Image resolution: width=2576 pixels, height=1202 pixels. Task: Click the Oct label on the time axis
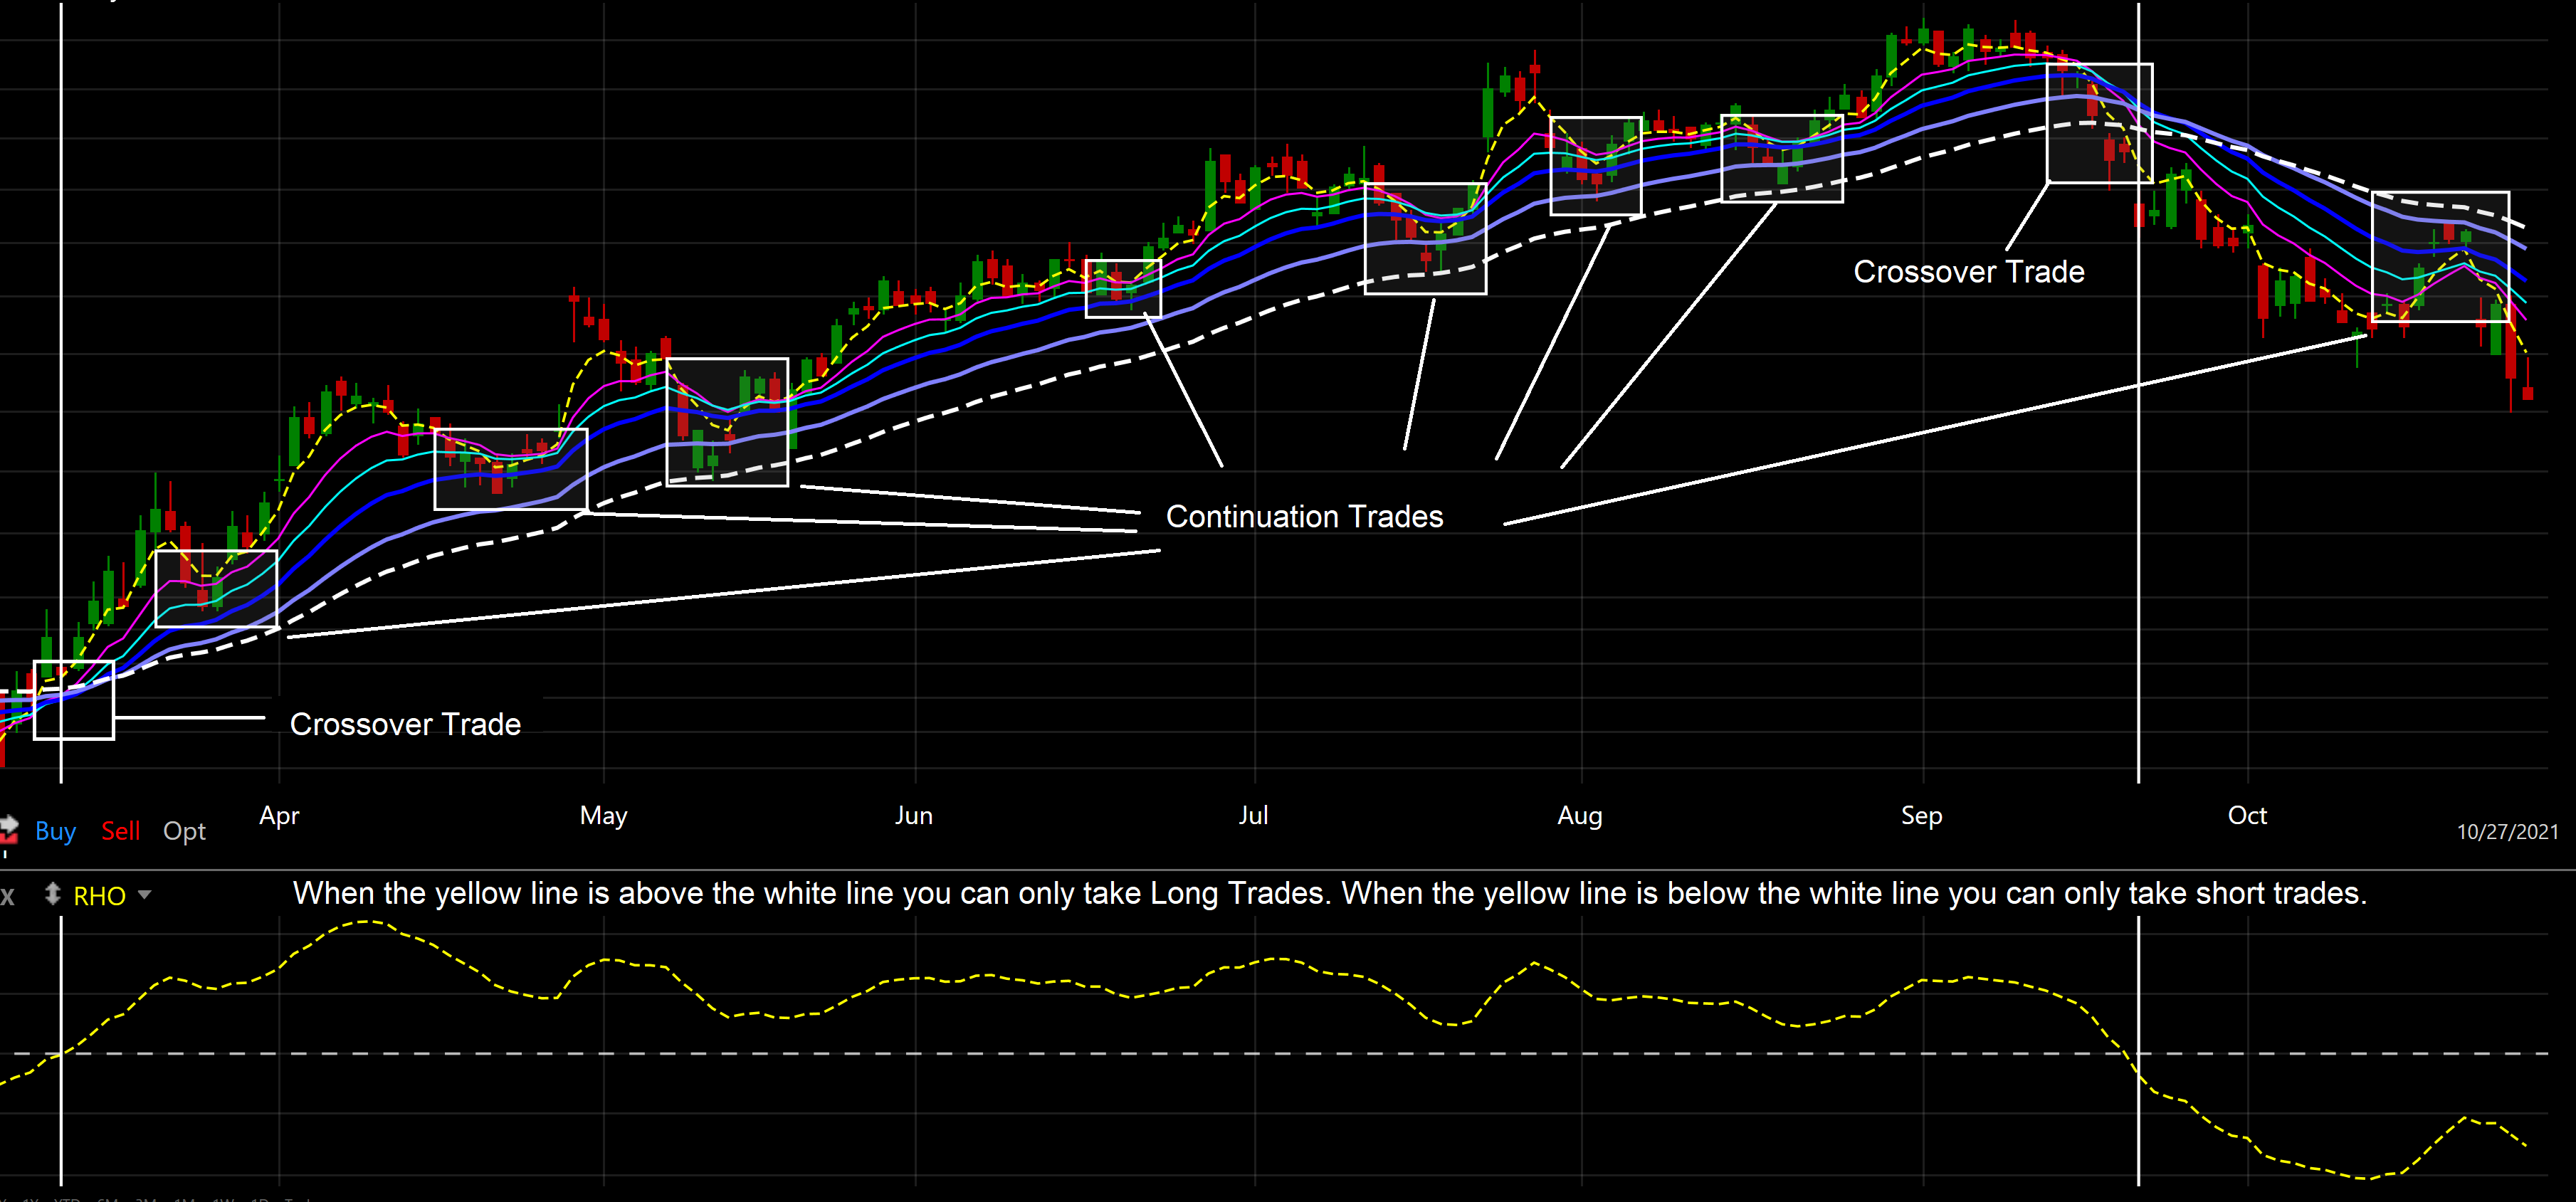click(x=2247, y=816)
